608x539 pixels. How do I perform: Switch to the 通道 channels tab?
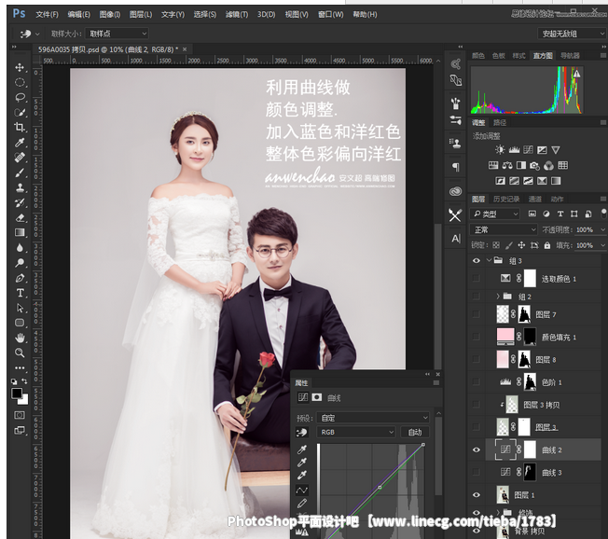coord(534,199)
